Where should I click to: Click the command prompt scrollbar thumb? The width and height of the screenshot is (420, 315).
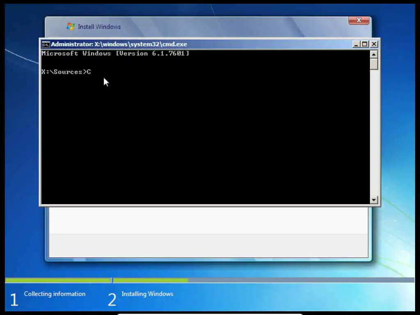374,64
